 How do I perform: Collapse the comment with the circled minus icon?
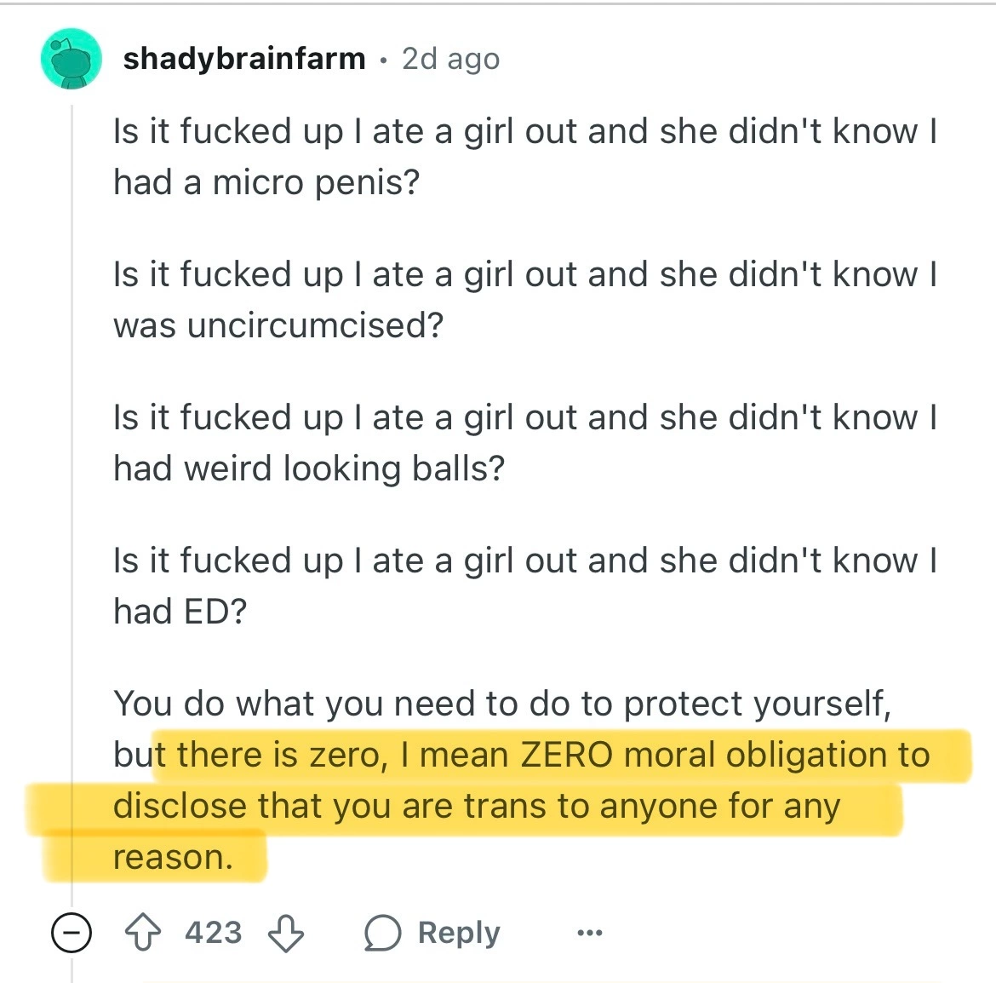(x=72, y=933)
